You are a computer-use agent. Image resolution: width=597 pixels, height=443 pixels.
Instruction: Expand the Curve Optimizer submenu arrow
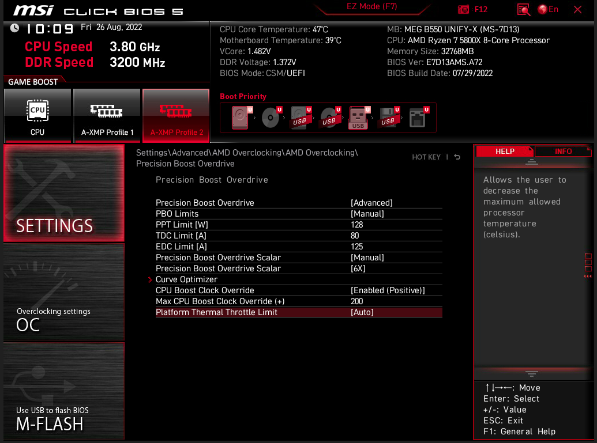[150, 279]
